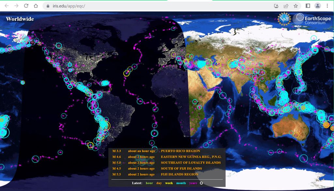This screenshot has height=191, width=334.
Task: Reload the page with the refresh icon
Action: pyautogui.click(x=26, y=6)
